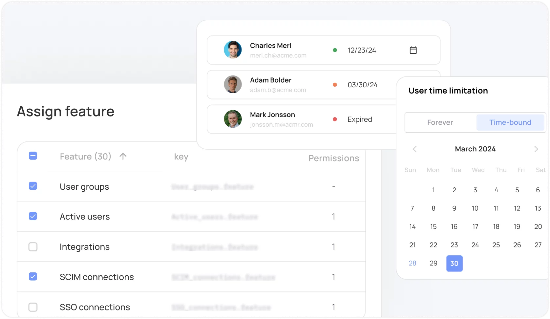Click Mark Jonsson's profile avatar

pos(233,119)
